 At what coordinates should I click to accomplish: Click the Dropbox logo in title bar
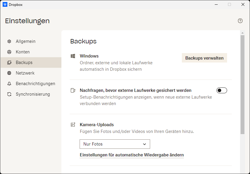point(5,4)
